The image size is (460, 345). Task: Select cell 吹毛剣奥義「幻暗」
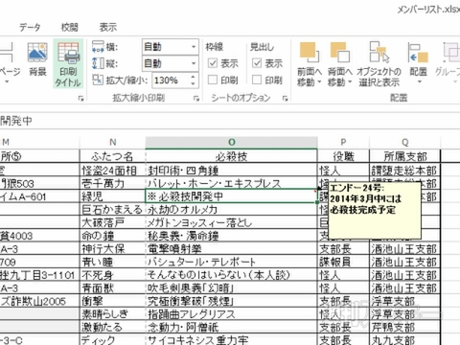click(232, 288)
